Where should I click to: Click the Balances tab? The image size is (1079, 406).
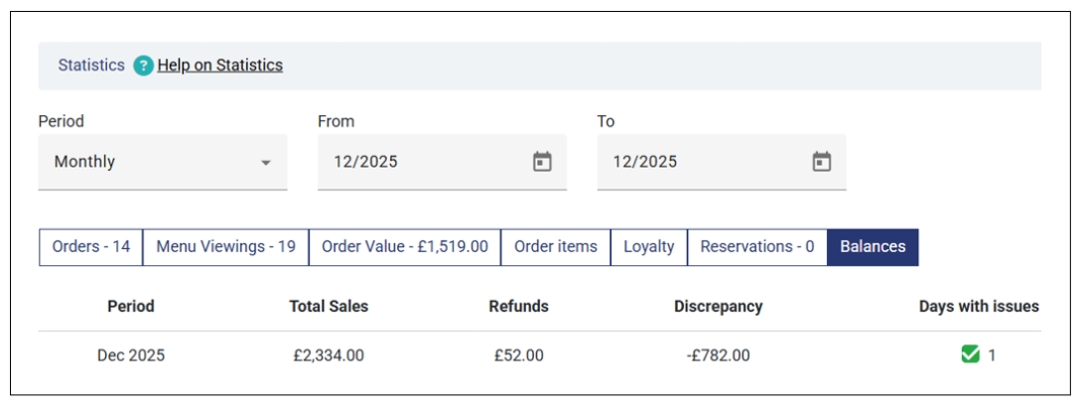[873, 247]
